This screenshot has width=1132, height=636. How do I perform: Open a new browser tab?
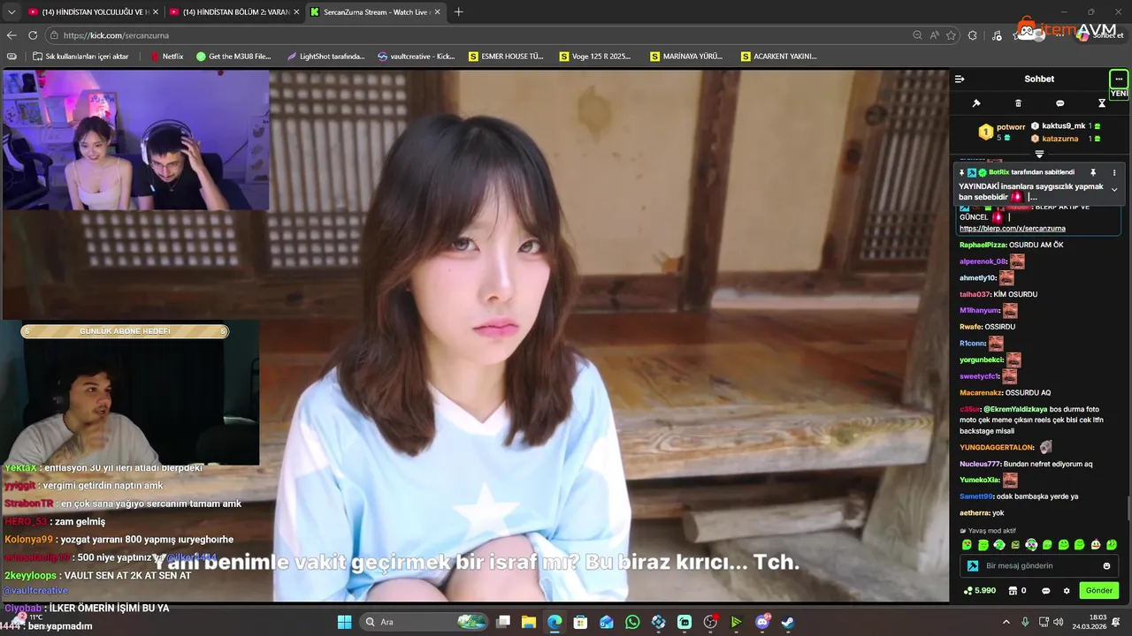tap(458, 11)
